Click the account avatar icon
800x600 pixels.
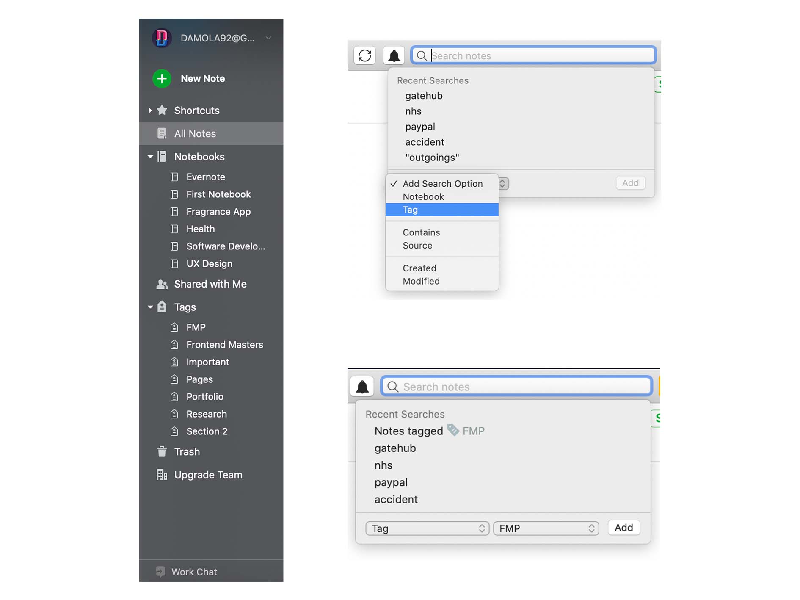coord(162,38)
